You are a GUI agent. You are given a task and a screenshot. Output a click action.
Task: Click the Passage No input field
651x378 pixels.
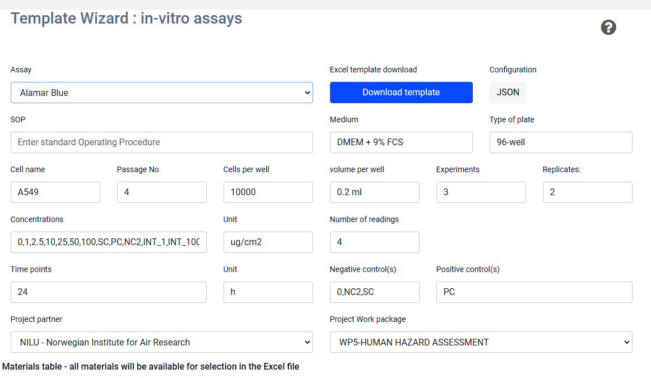pyautogui.click(x=161, y=192)
